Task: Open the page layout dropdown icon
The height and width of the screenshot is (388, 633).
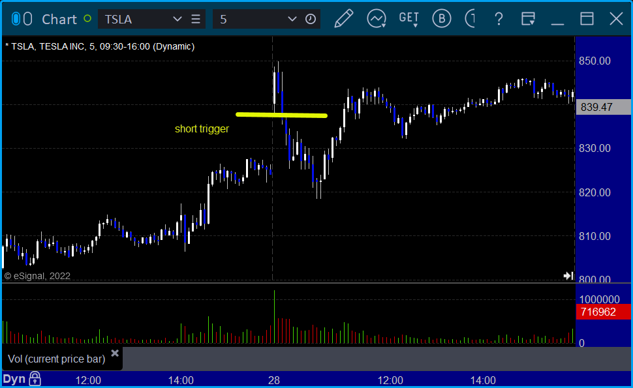Action: tap(528, 19)
